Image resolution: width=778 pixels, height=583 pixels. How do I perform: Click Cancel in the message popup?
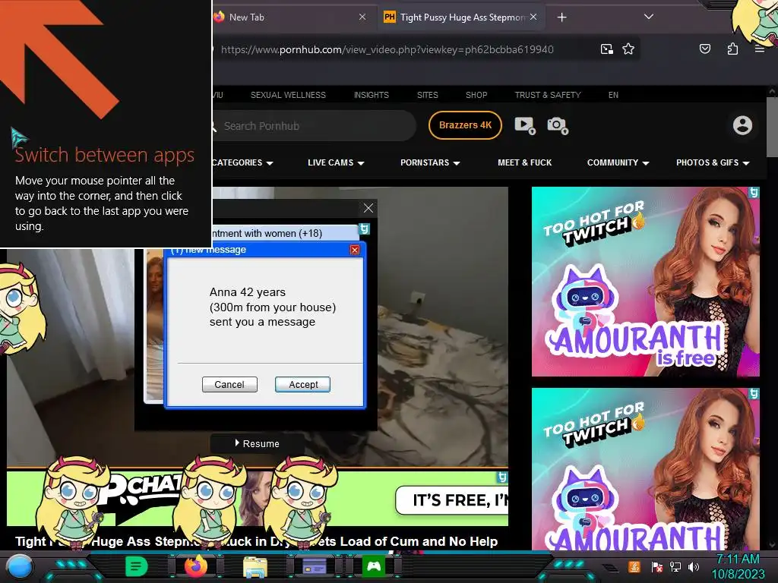229,385
